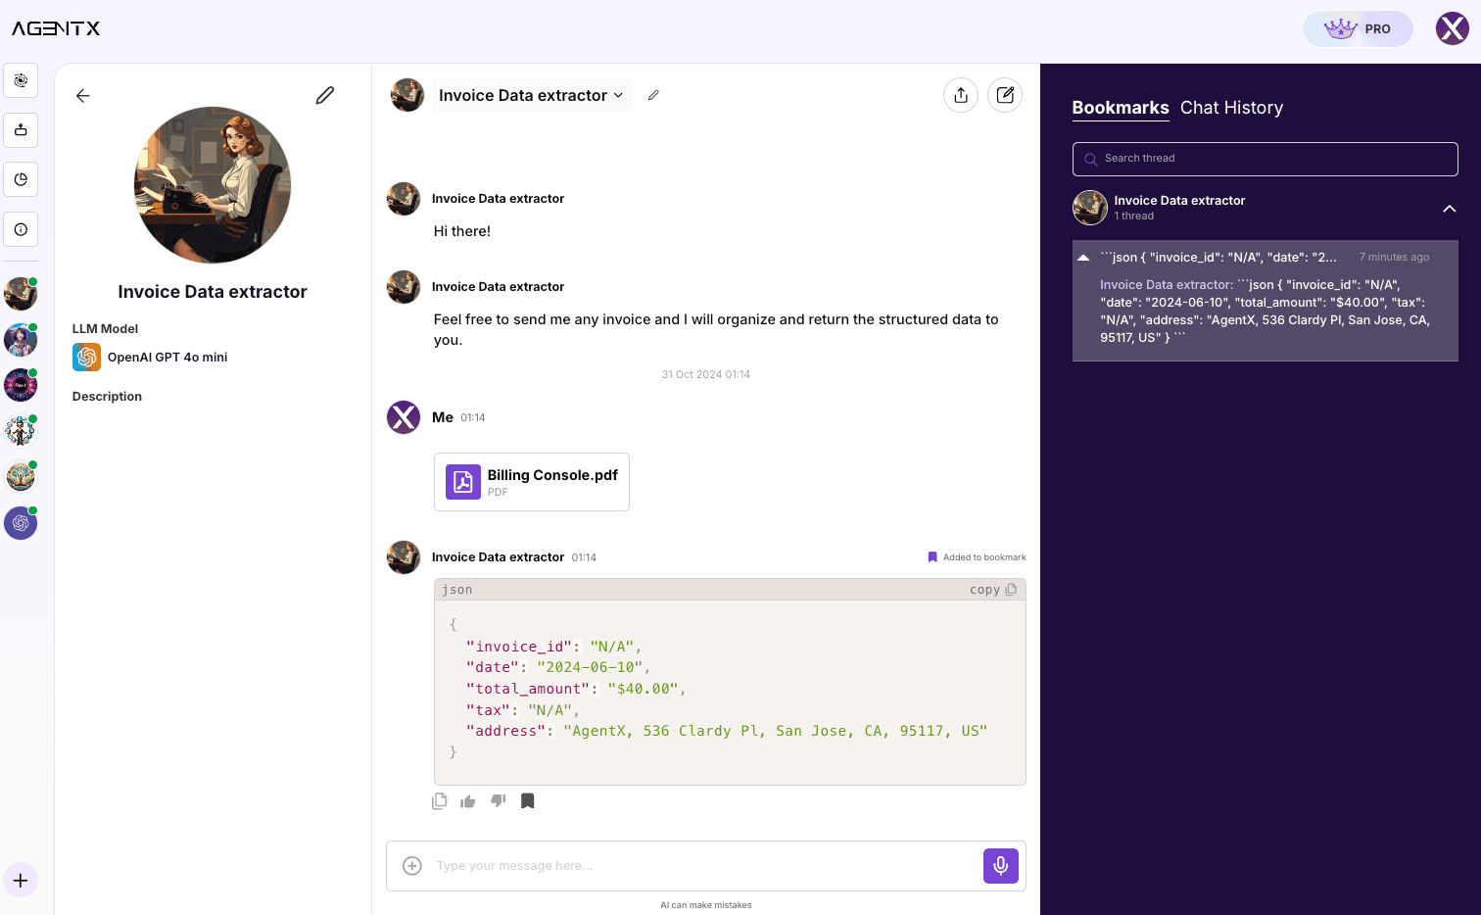Click the "invoice_id" line in the JSON

(x=553, y=647)
